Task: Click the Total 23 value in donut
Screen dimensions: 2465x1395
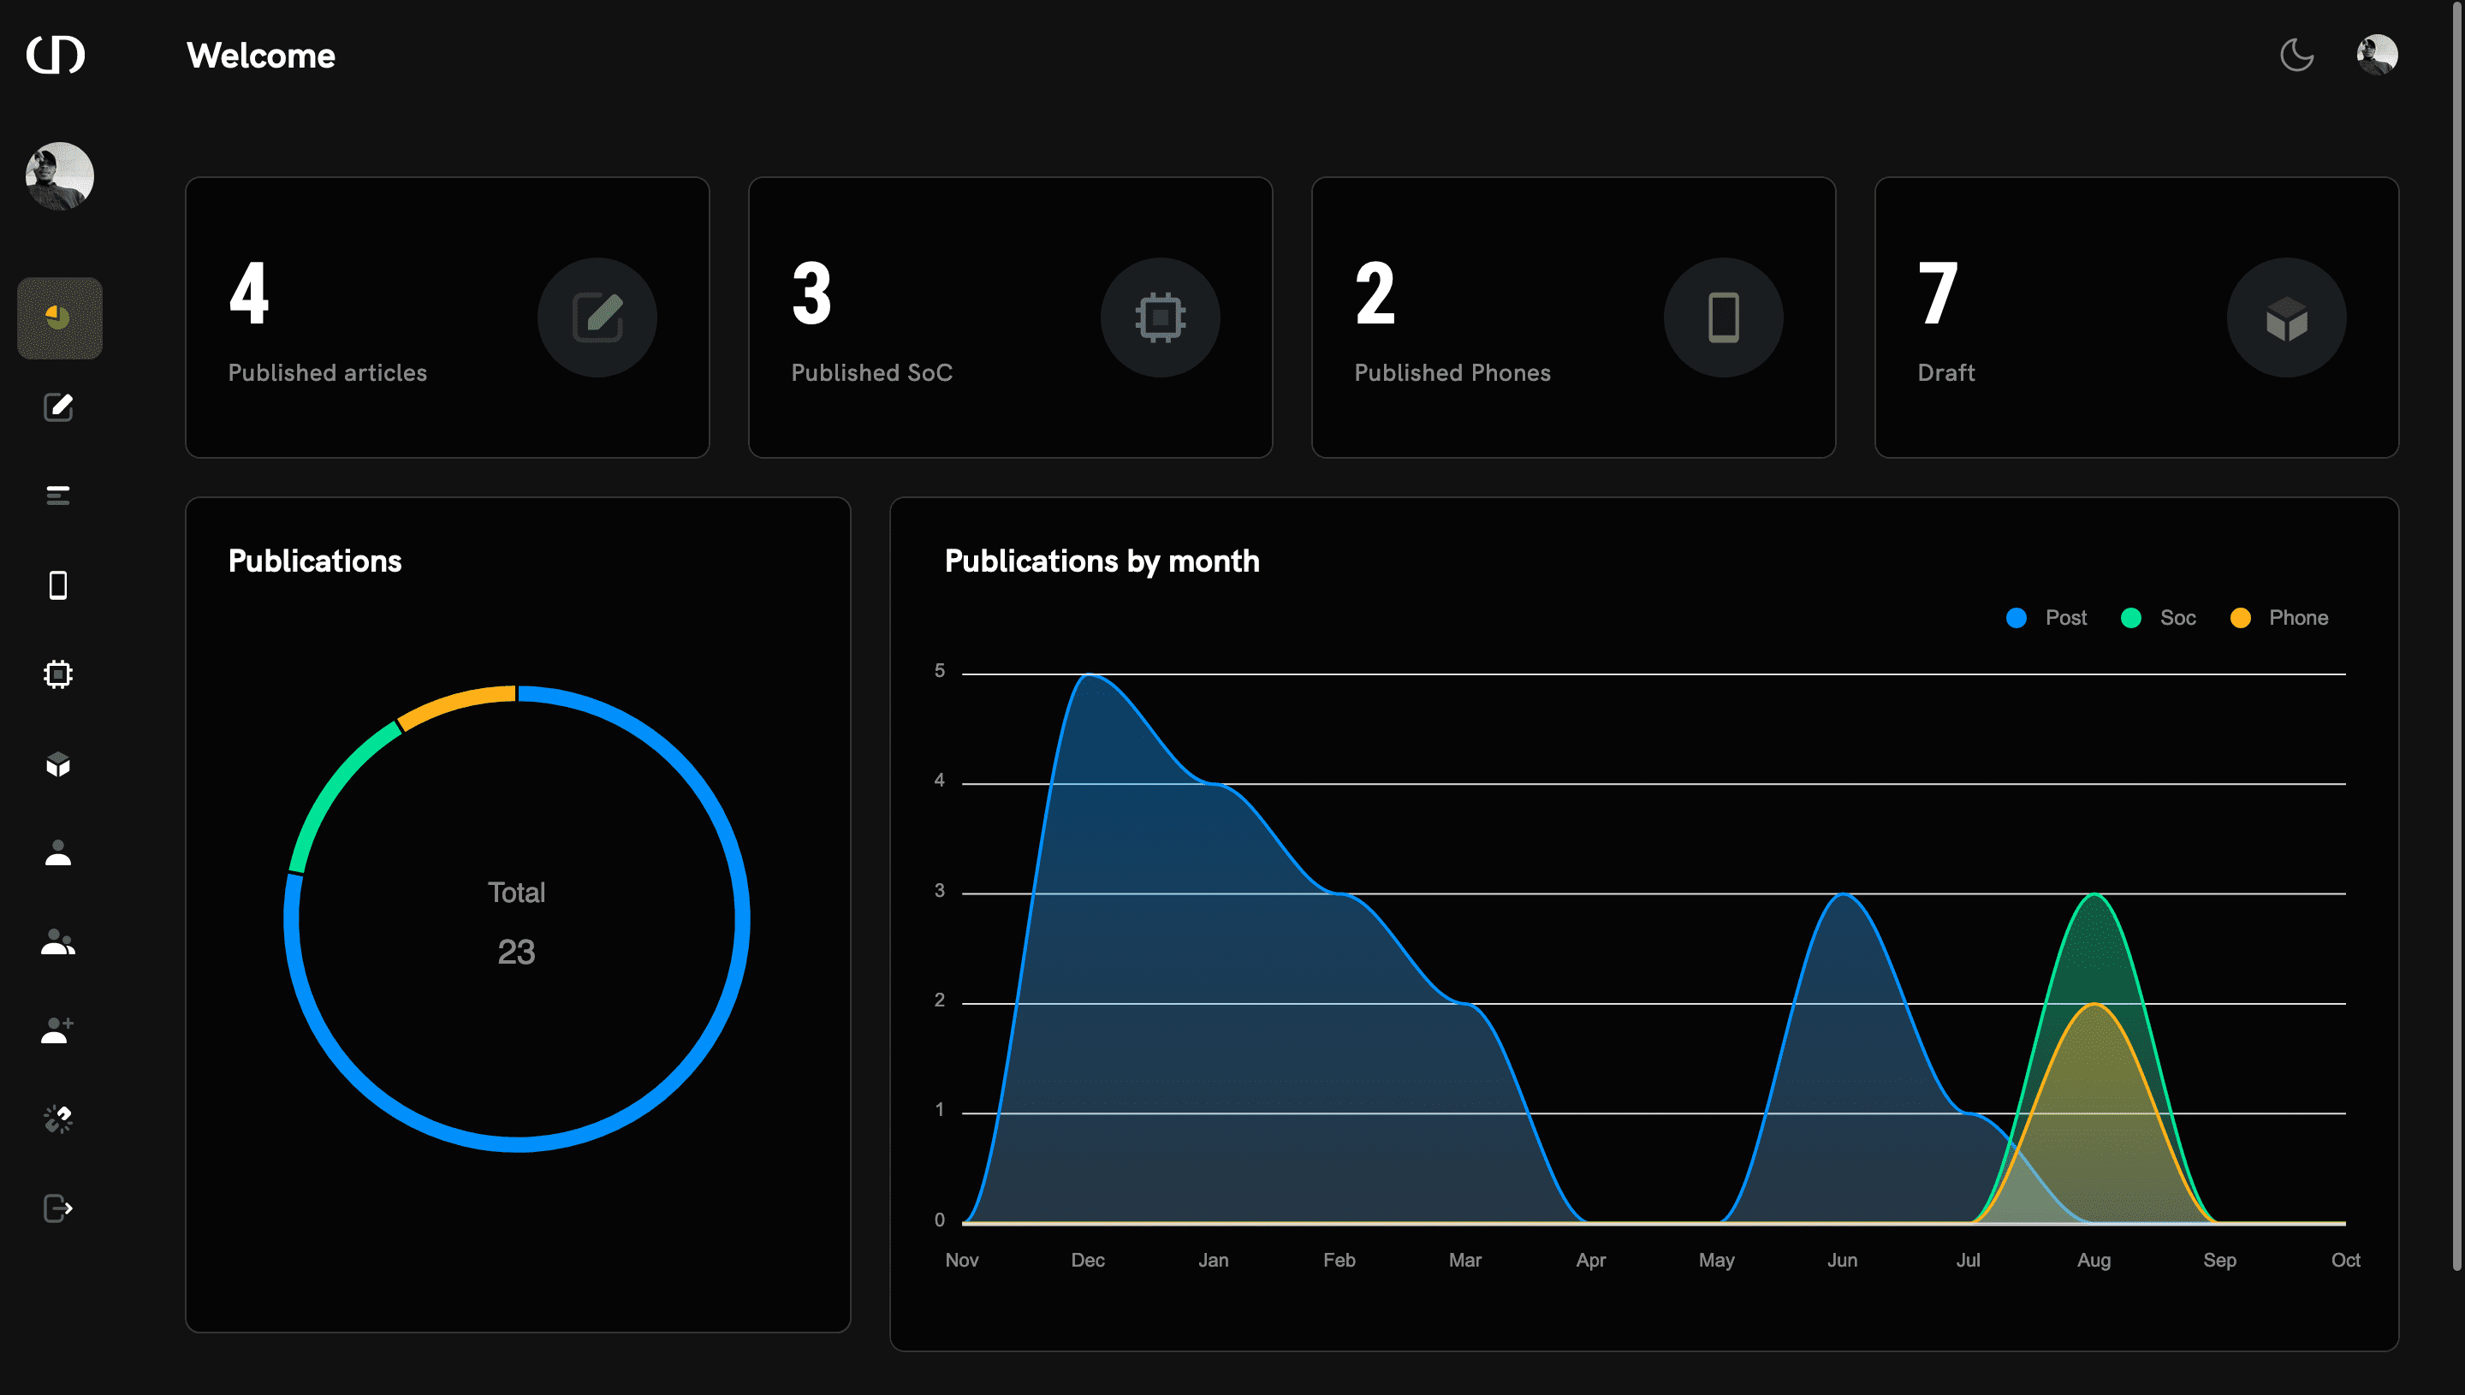Action: point(516,952)
